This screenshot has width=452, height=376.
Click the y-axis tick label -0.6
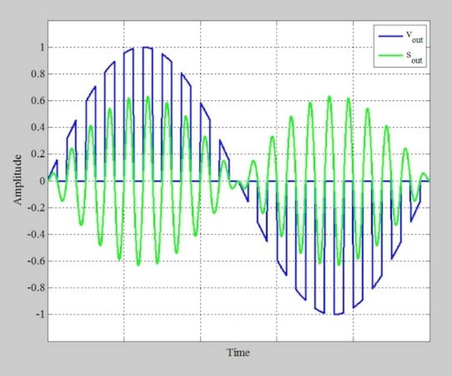click(x=36, y=261)
